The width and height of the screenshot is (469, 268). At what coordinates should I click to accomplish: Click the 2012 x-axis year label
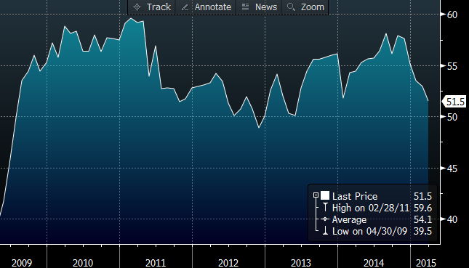(228, 263)
